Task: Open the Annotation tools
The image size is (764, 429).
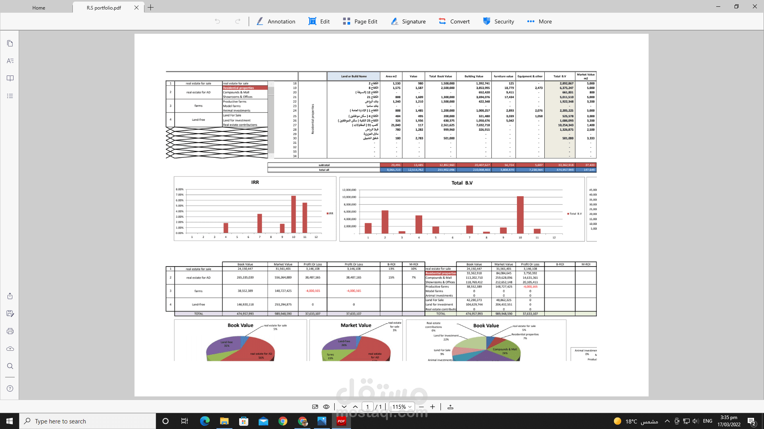Action: (x=276, y=21)
